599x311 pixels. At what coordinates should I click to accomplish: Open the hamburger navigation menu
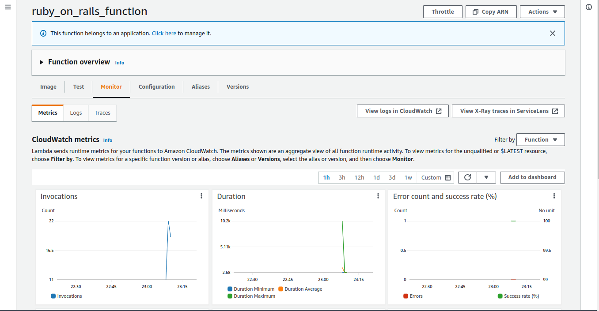click(x=8, y=7)
